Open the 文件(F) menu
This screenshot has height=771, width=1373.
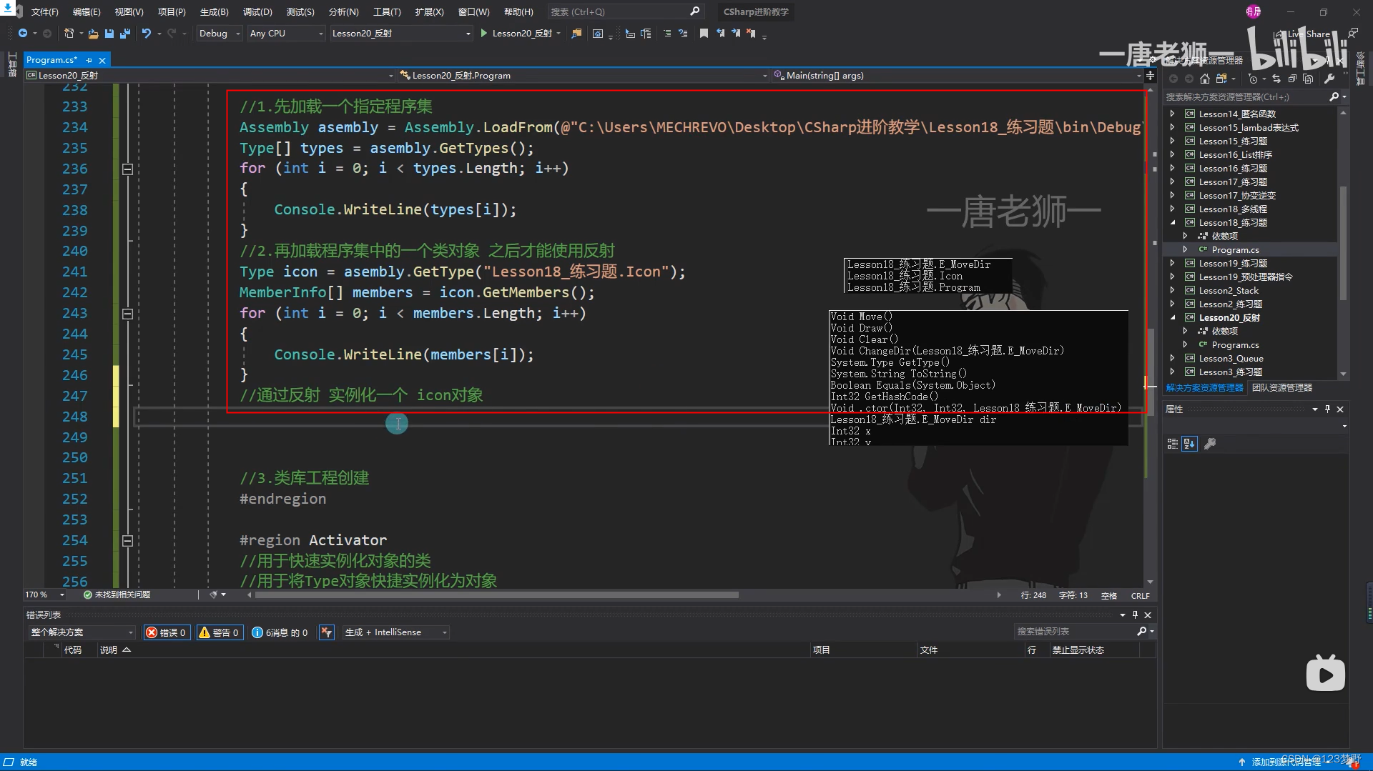(44, 11)
